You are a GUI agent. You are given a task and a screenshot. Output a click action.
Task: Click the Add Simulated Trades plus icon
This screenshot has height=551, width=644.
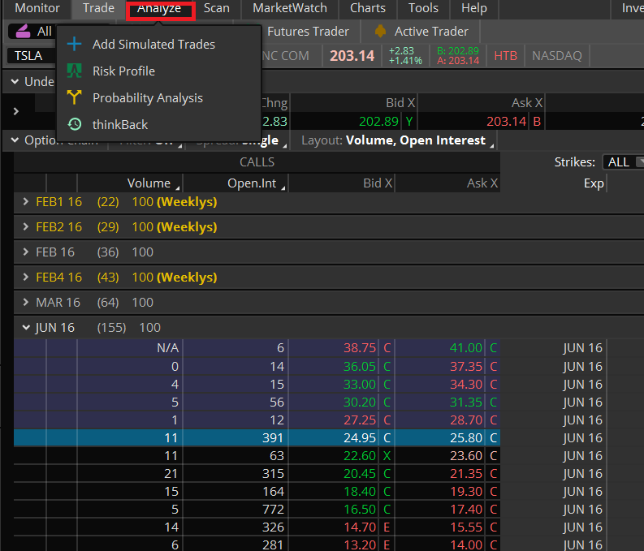coord(75,44)
